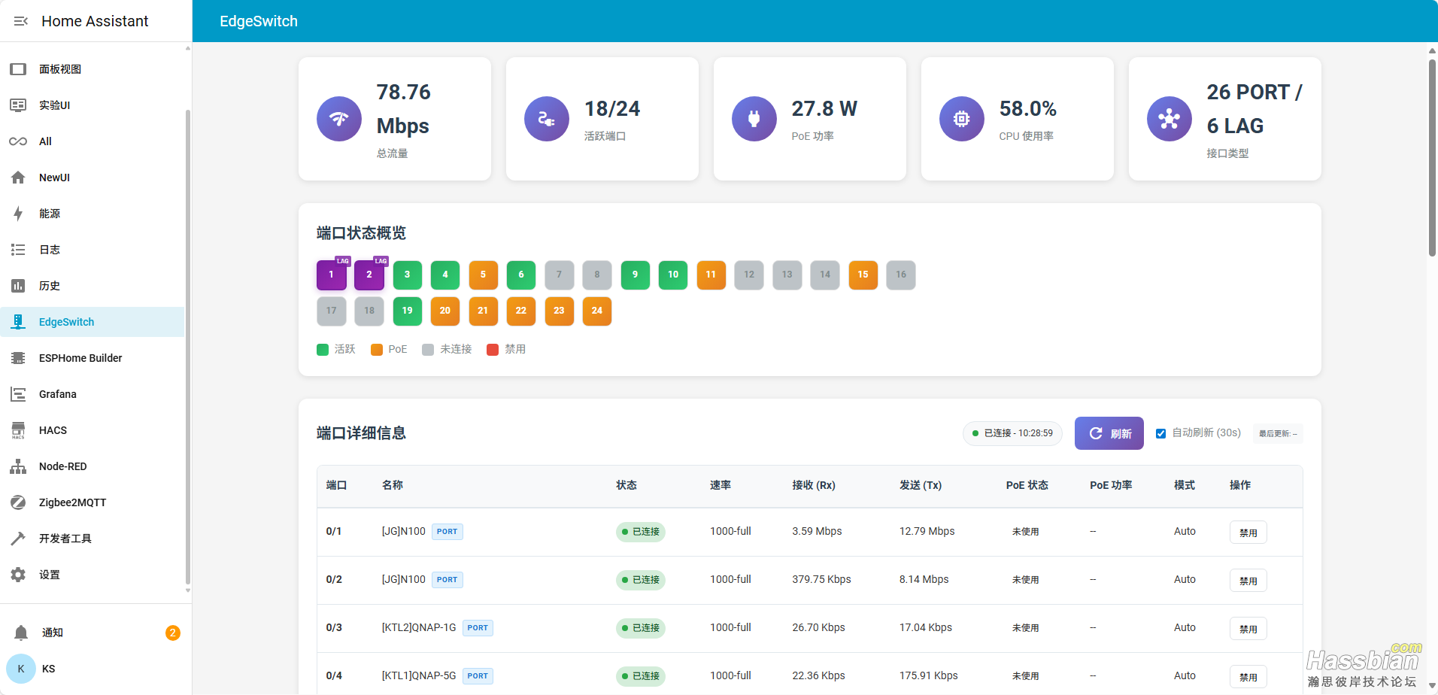Click the PORT tag on row 0/1
1438x695 pixels.
click(447, 532)
